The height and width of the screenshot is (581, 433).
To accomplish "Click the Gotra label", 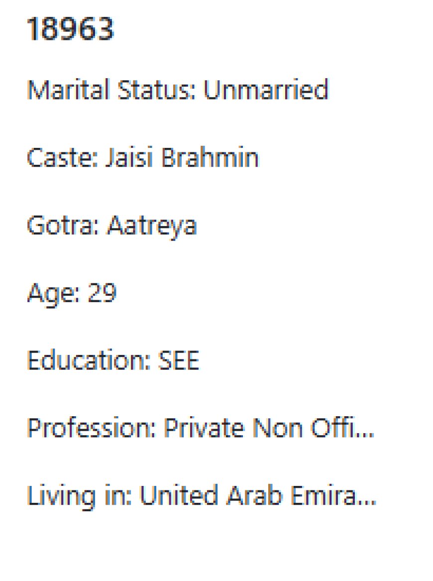I will 63,225.
